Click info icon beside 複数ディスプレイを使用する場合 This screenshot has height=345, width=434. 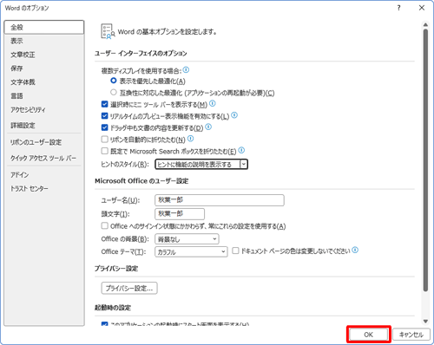point(186,69)
